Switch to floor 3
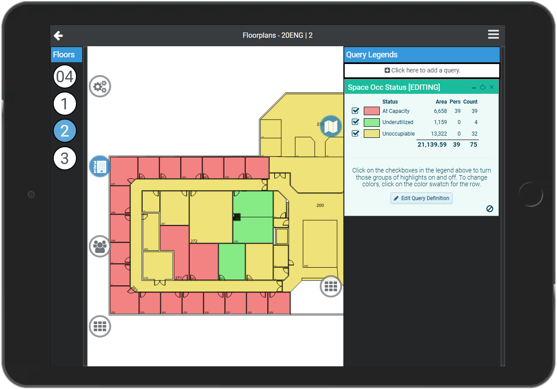The width and height of the screenshot is (557, 389). point(65,158)
